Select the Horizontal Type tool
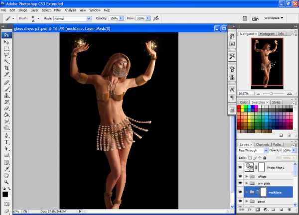Screen dimensions: 299x215 click(6, 142)
